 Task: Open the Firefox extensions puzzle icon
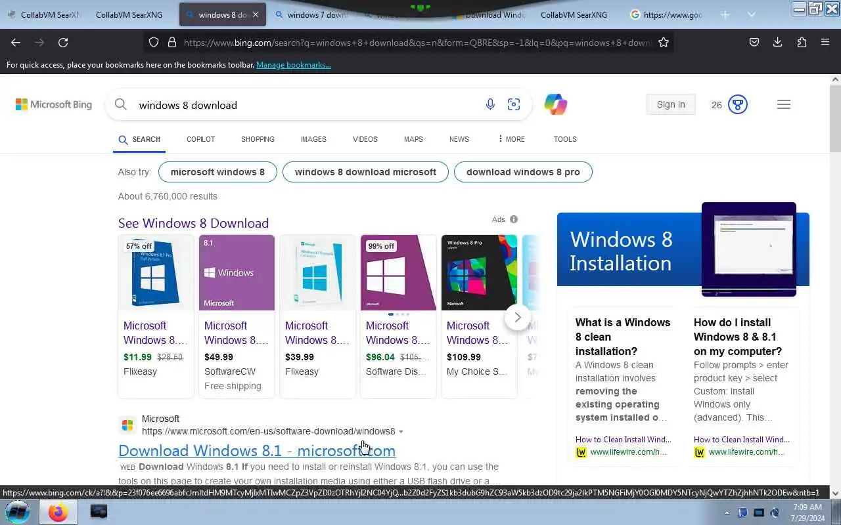coord(802,42)
